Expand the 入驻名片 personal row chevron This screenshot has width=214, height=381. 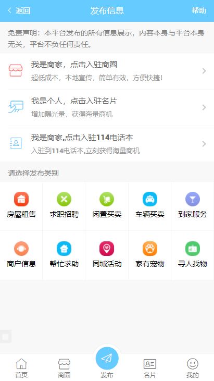point(204,107)
